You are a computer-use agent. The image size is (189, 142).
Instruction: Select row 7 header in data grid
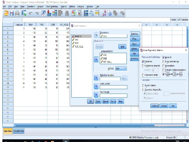point(8,54)
